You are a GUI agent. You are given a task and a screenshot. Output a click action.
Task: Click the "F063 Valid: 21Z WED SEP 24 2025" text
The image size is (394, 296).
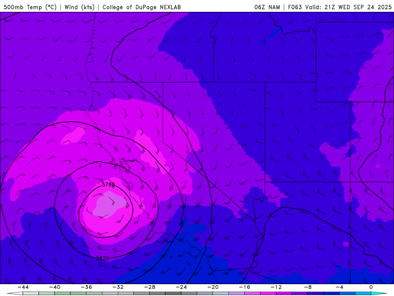coord(340,7)
